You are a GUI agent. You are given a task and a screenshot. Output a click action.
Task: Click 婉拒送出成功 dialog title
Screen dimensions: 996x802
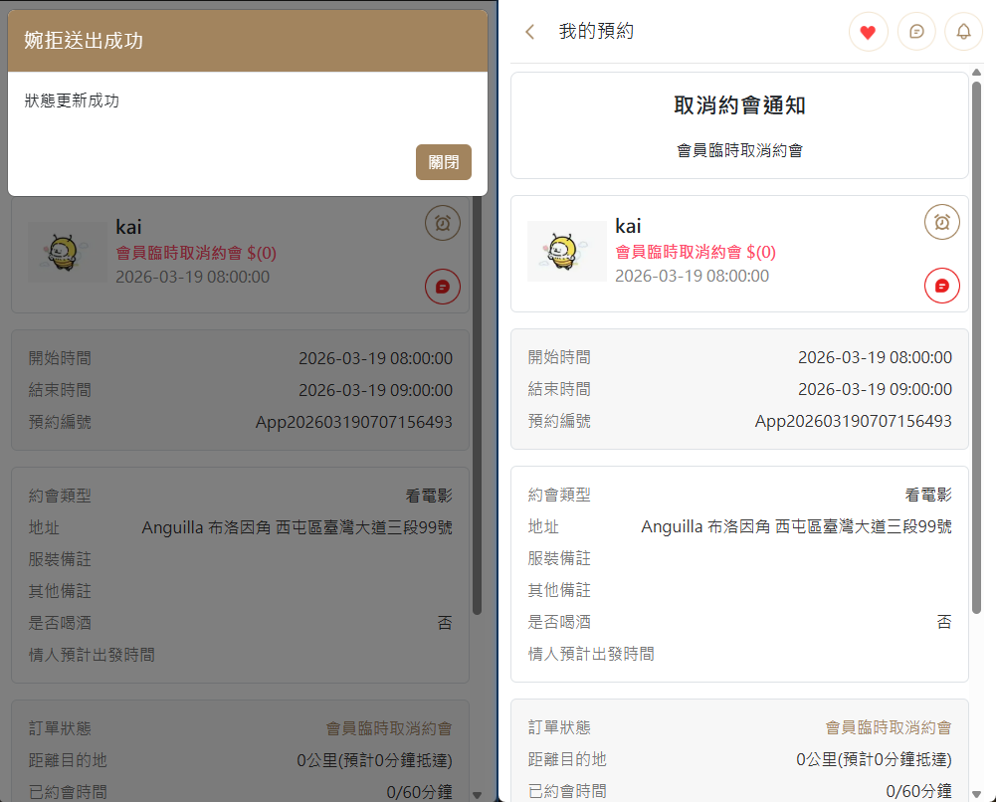click(x=84, y=41)
